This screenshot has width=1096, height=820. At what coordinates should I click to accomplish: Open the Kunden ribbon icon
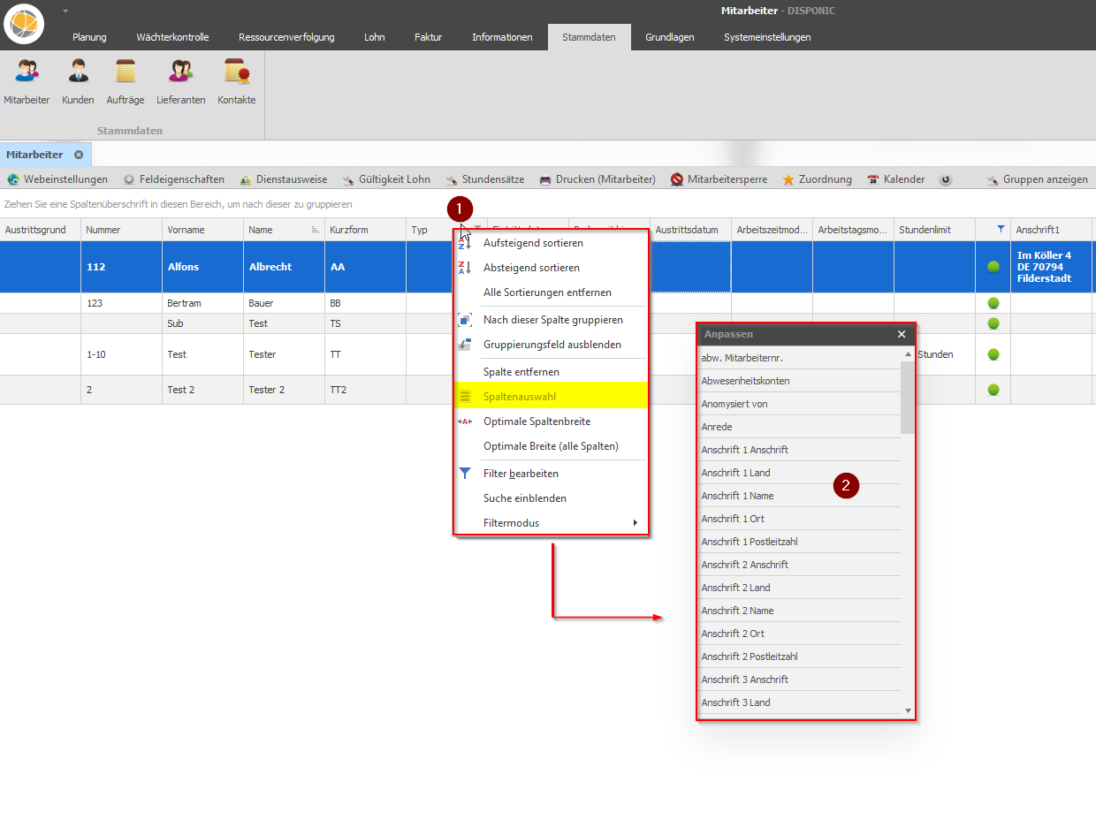(x=78, y=81)
